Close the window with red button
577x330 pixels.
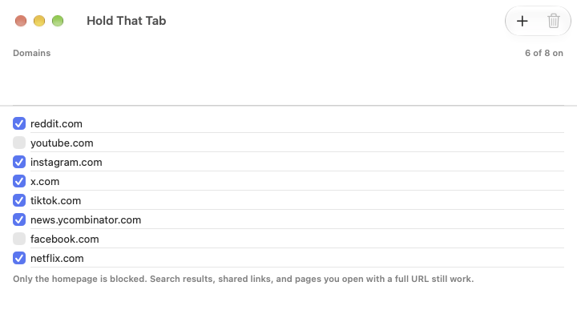[x=21, y=21]
